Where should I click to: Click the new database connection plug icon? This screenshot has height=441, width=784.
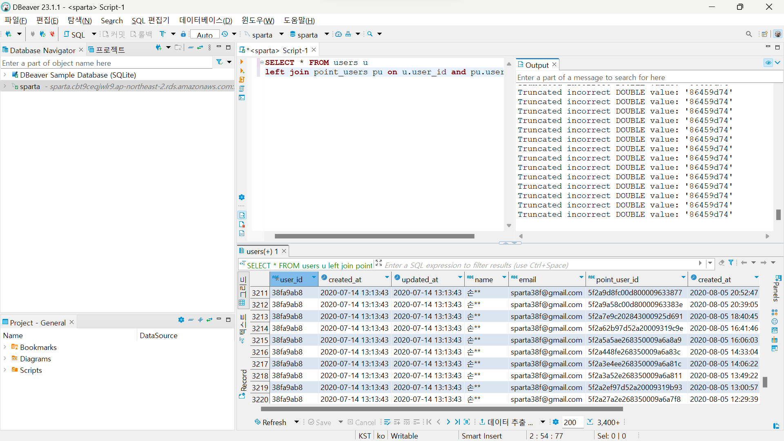8,34
